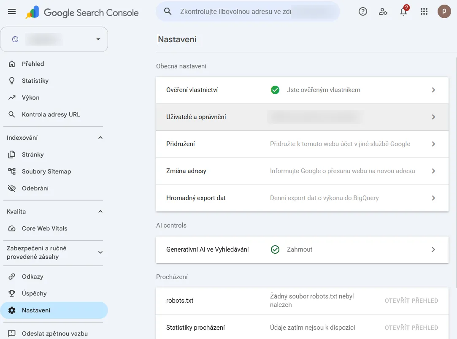Click text 'Žádný soubor robots.txt nebyl nalezen'
457x339 pixels.
click(x=312, y=301)
